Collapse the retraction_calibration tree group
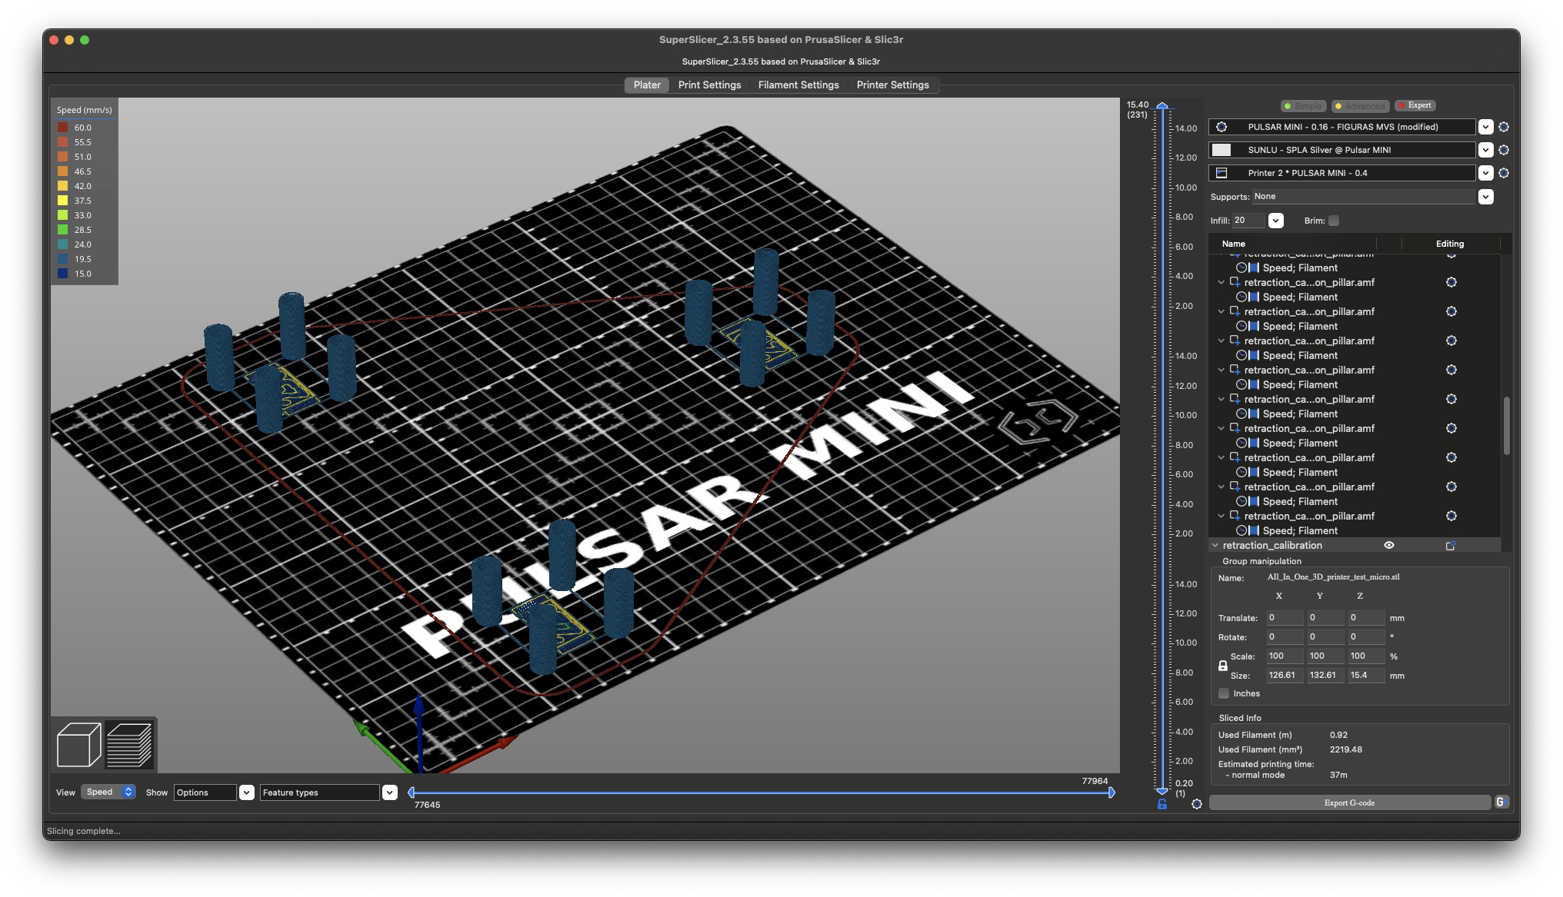The width and height of the screenshot is (1563, 897). click(1215, 545)
